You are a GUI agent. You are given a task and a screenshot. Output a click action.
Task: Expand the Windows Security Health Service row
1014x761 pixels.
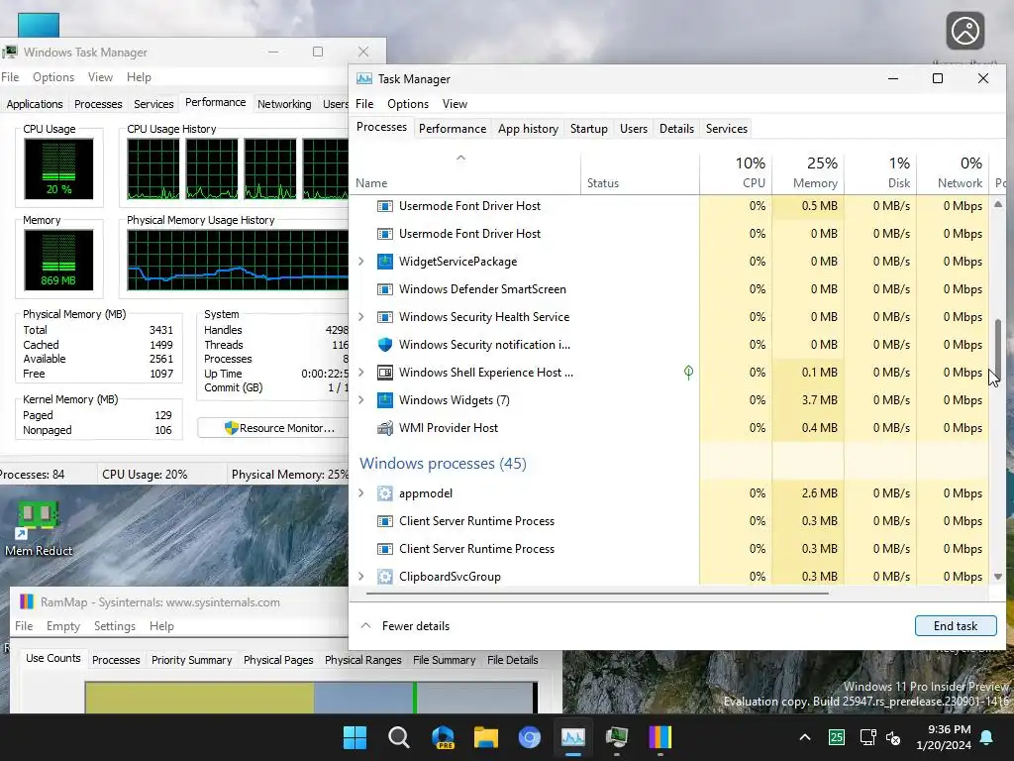[361, 317]
